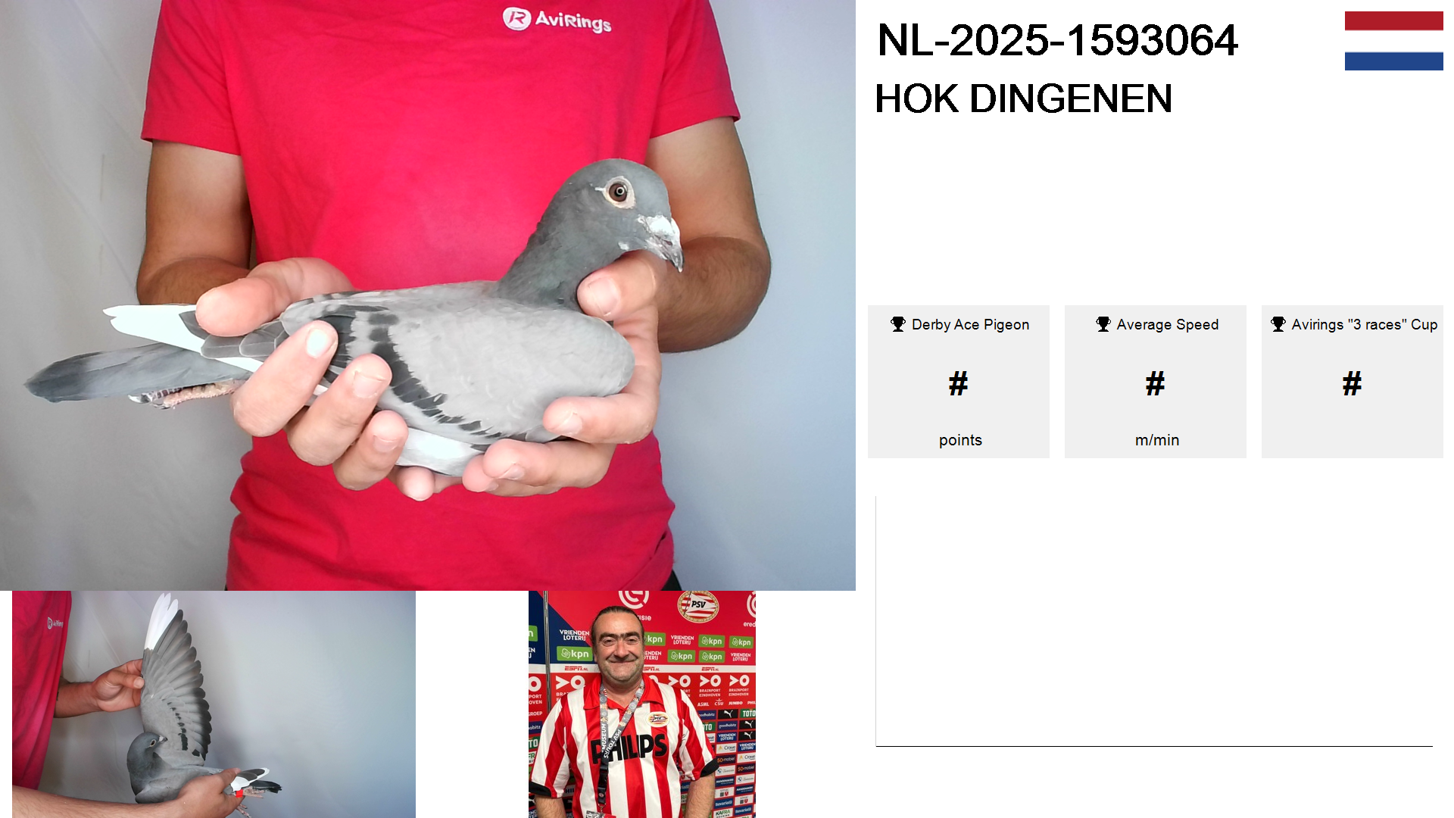Image resolution: width=1454 pixels, height=818 pixels.
Task: Select the Avirings "3 races" Cup label
Action: (x=1365, y=324)
